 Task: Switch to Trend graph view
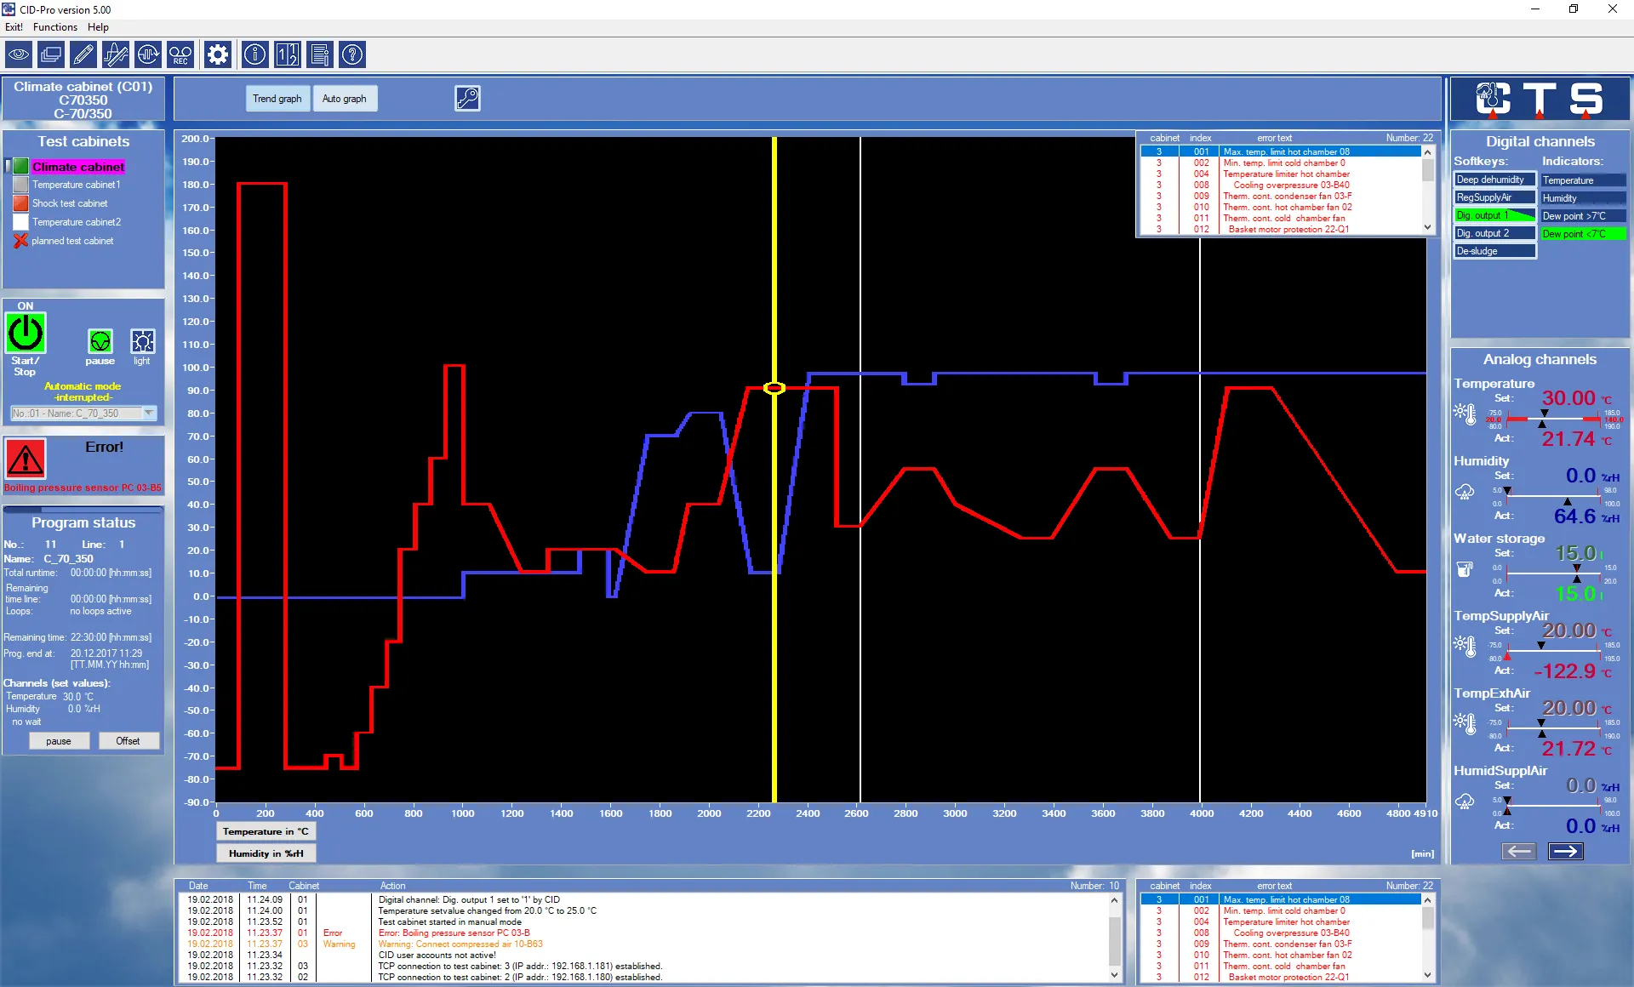(277, 99)
